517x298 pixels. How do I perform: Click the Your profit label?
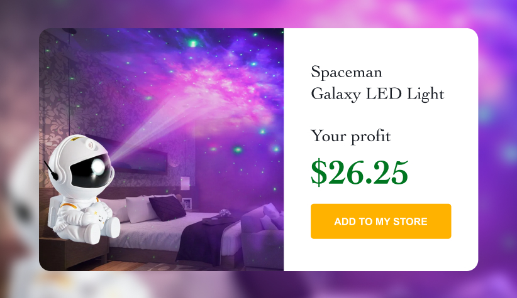pyautogui.click(x=350, y=136)
